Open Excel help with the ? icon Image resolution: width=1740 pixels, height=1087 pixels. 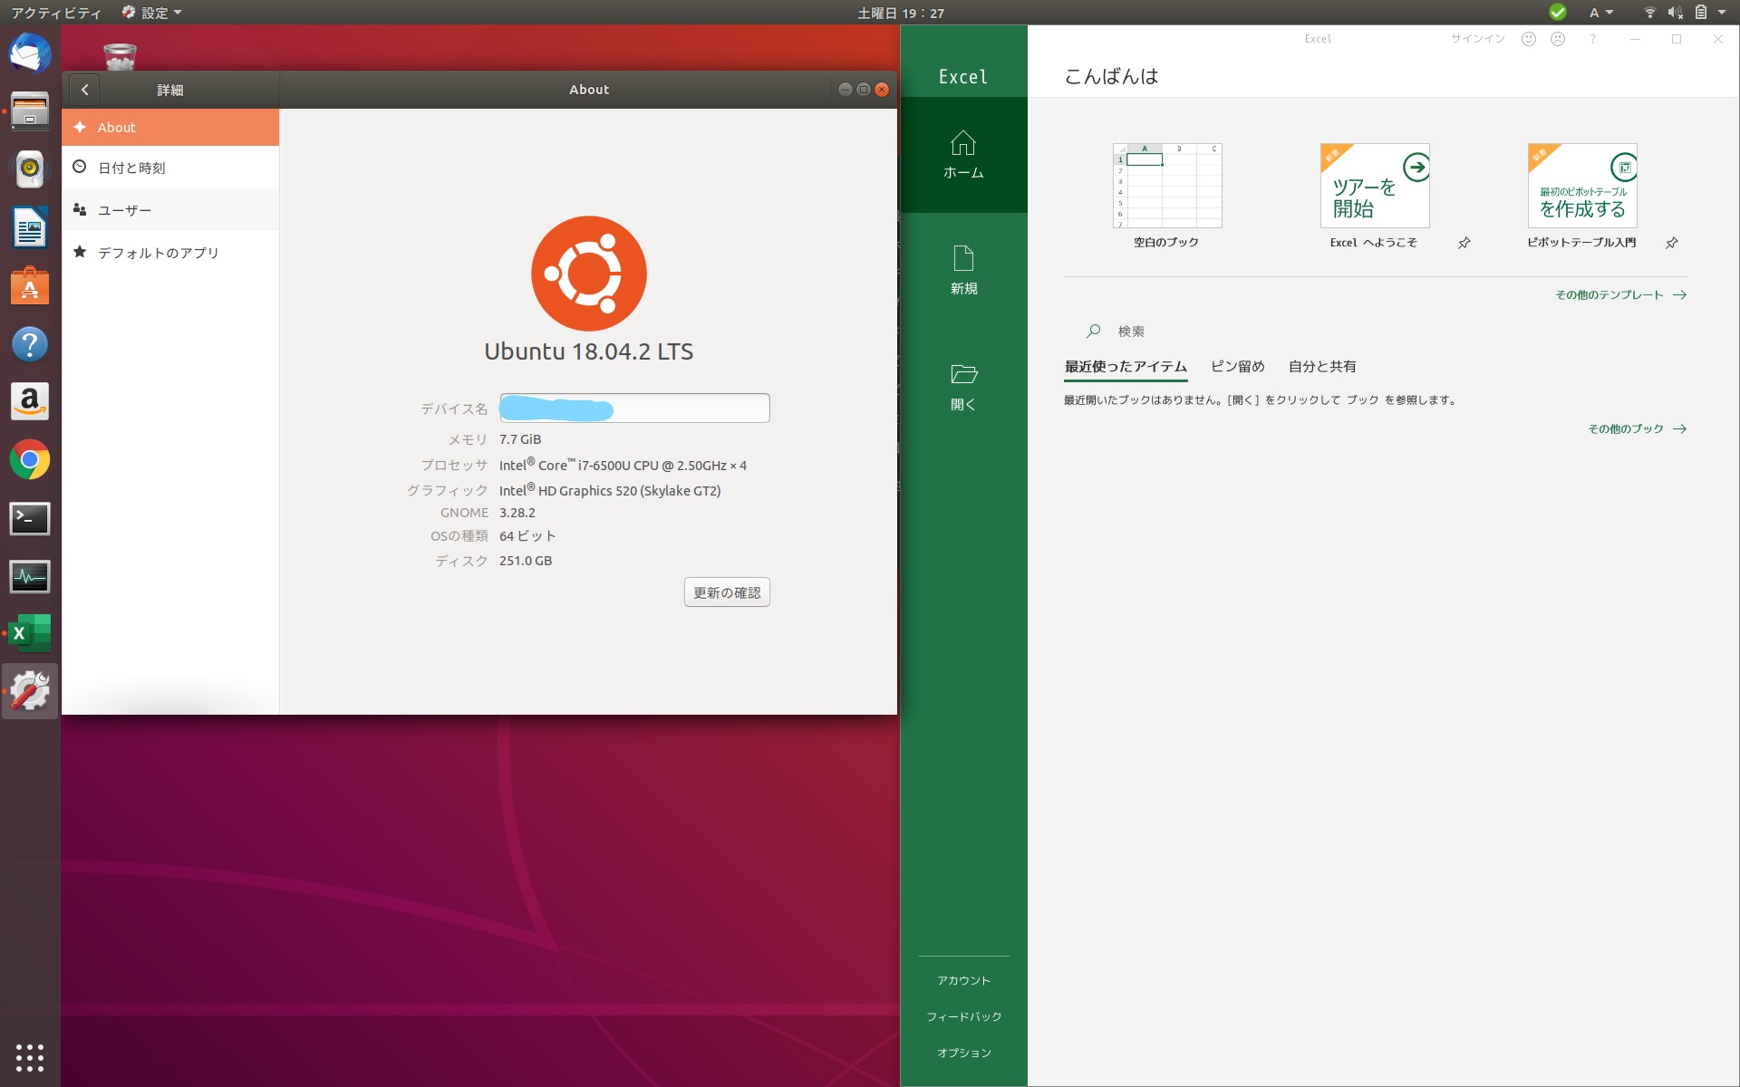pyautogui.click(x=1592, y=39)
